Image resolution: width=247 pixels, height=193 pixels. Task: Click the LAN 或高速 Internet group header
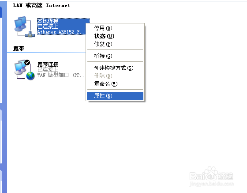[x=41, y=5]
